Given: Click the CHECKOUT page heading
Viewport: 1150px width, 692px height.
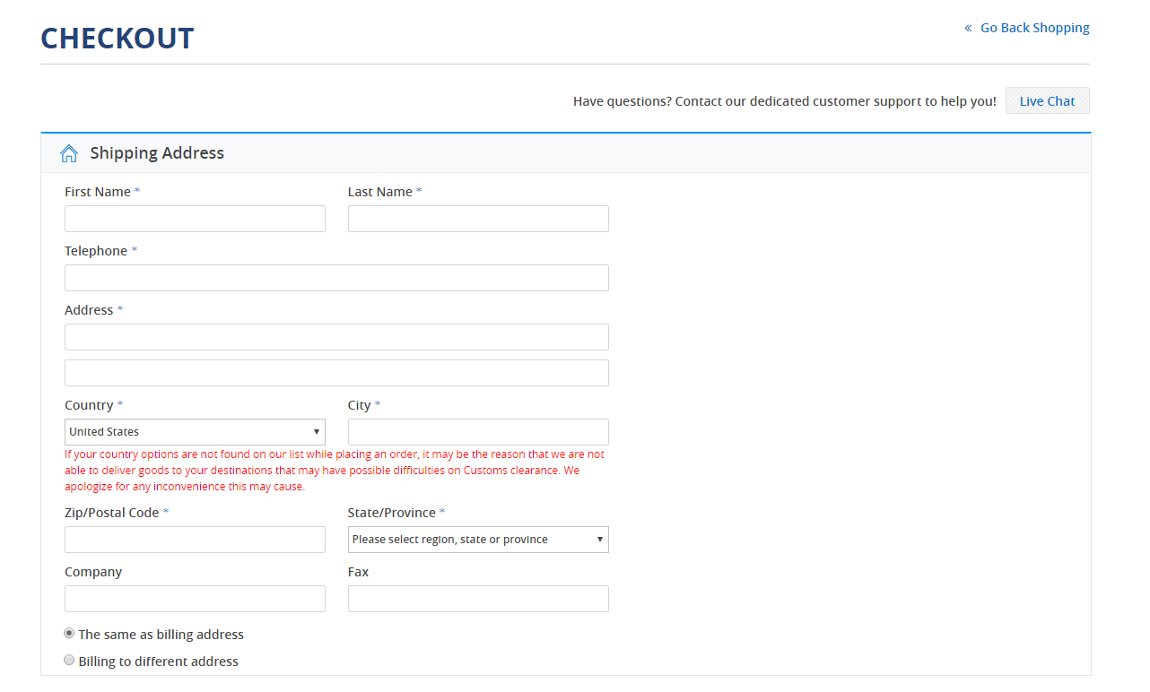Looking at the screenshot, I should [118, 39].
